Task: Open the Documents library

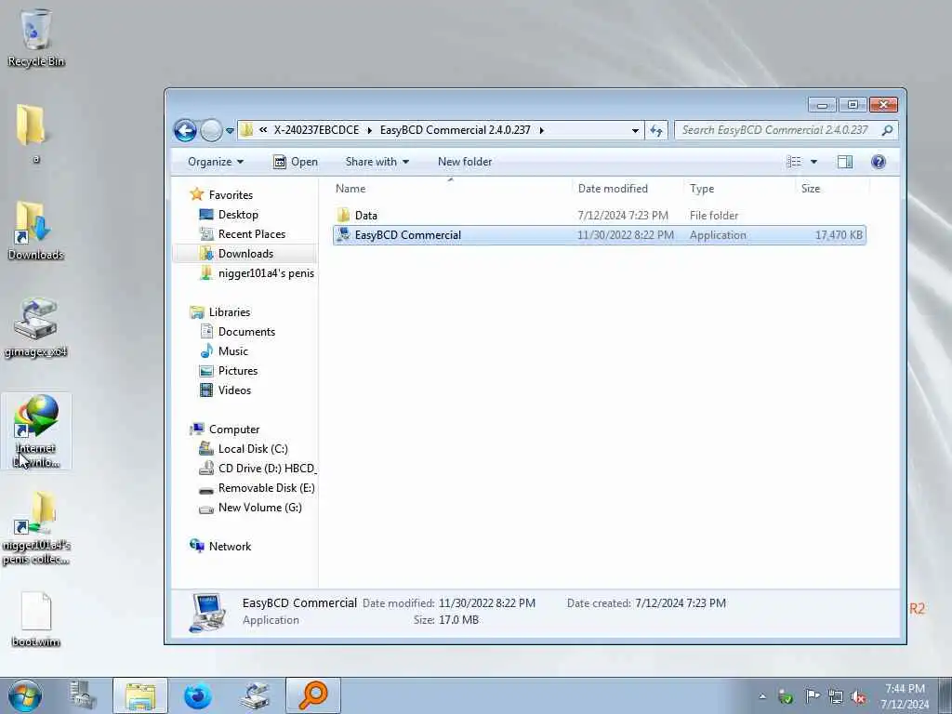Action: [x=237, y=332]
